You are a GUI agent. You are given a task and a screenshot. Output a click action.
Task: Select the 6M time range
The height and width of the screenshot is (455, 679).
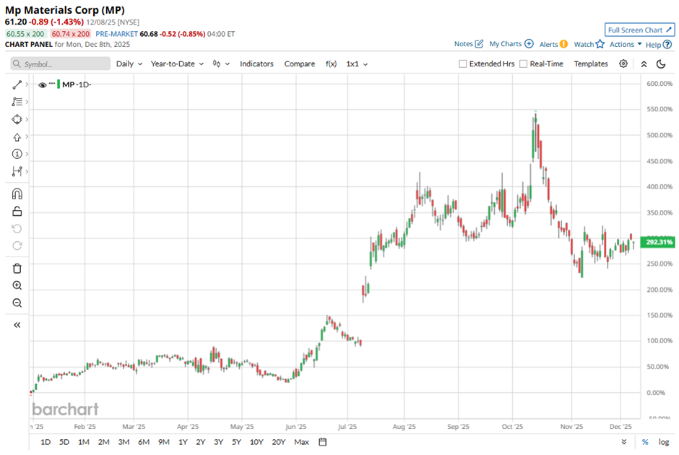[144, 442]
